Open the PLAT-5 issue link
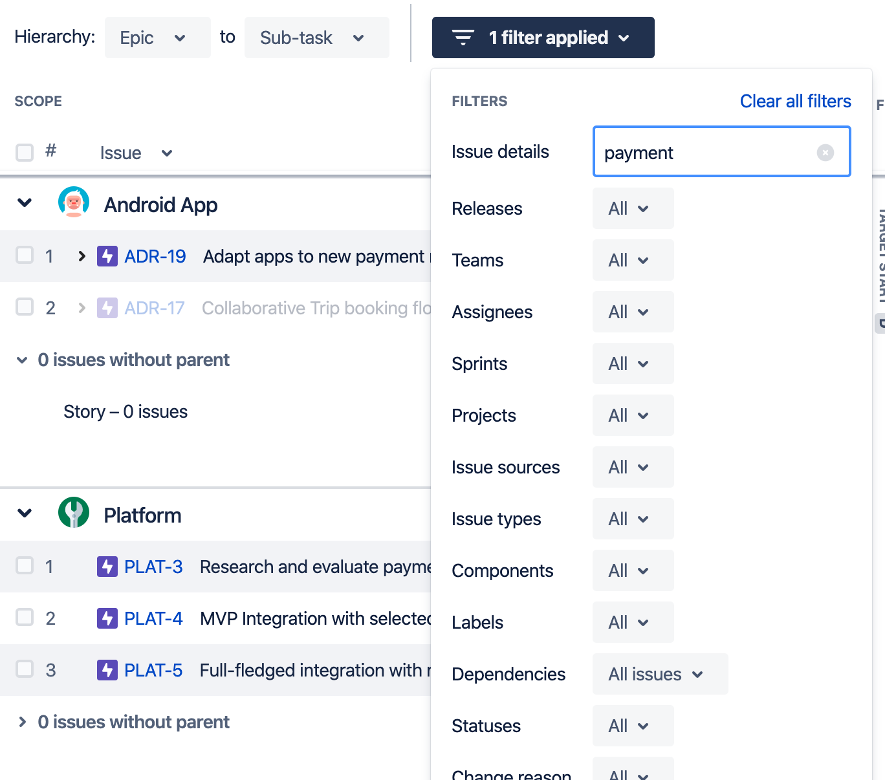The width and height of the screenshot is (885, 780). [x=153, y=671]
